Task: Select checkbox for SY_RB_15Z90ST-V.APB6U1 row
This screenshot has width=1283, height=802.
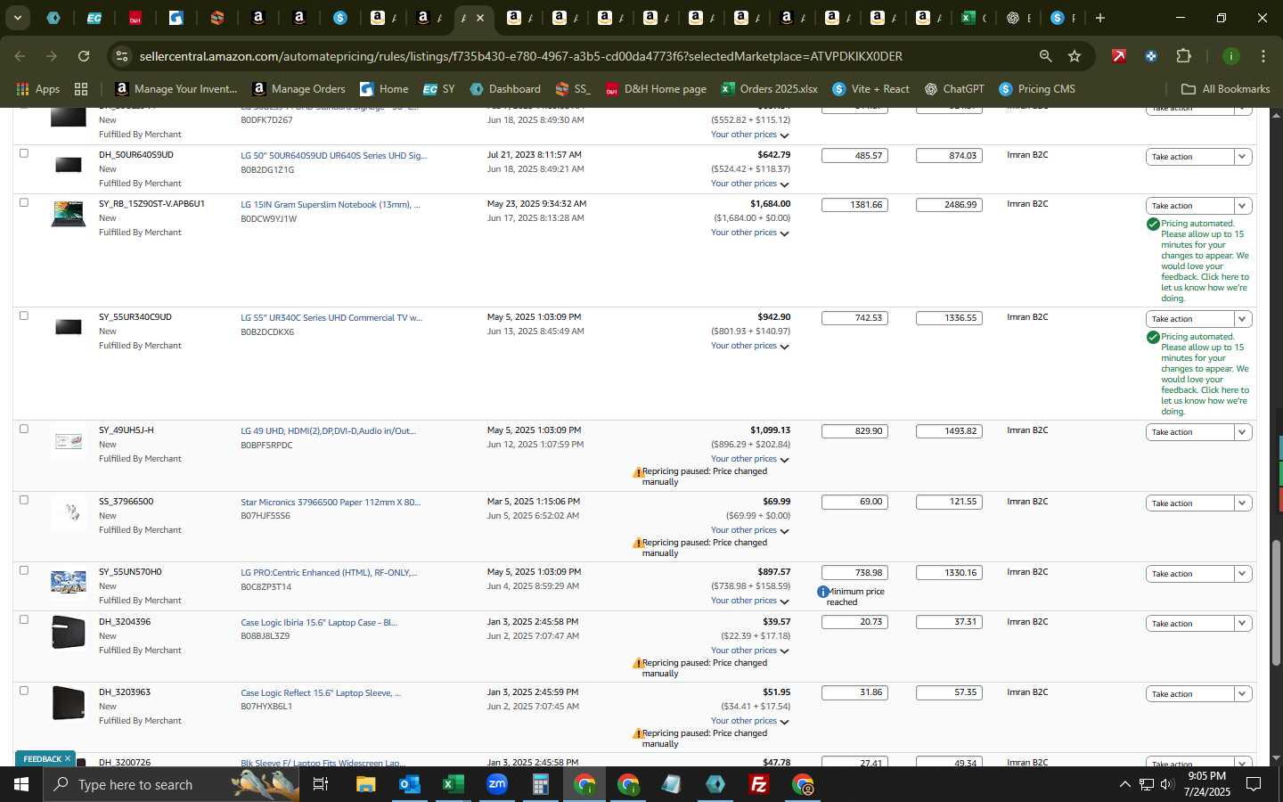Action: tap(24, 202)
